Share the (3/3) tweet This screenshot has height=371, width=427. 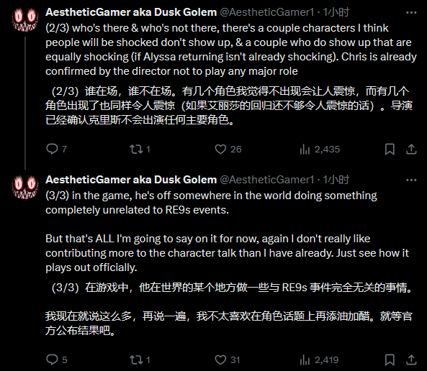tap(411, 359)
